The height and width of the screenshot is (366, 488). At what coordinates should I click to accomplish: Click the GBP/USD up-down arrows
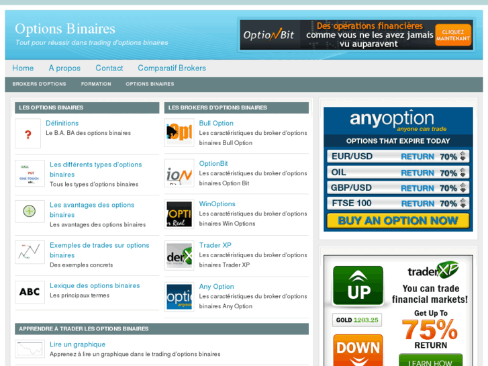(x=462, y=187)
